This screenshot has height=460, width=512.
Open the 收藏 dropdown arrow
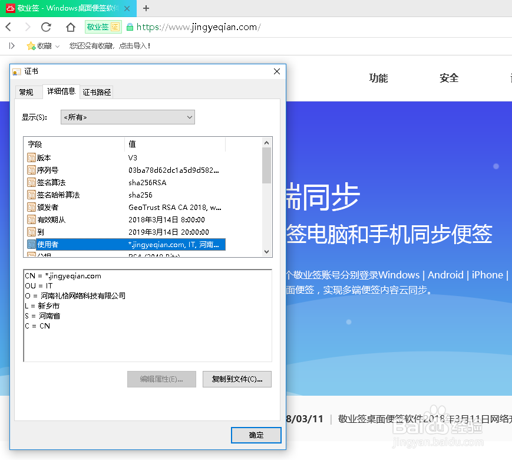tap(58, 47)
